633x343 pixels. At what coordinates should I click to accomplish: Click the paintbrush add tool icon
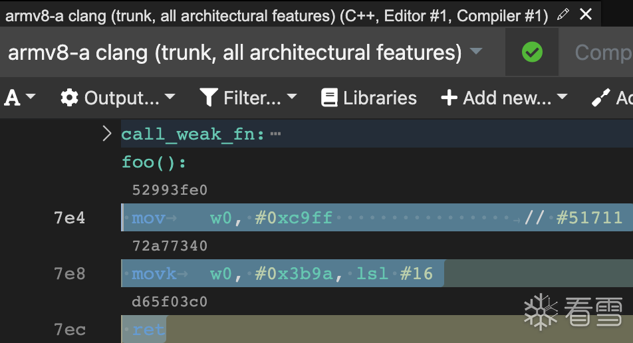pos(601,98)
